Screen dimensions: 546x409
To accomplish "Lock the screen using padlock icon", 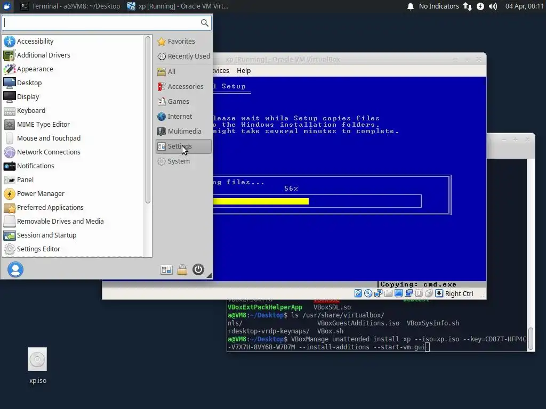I will (182, 269).
